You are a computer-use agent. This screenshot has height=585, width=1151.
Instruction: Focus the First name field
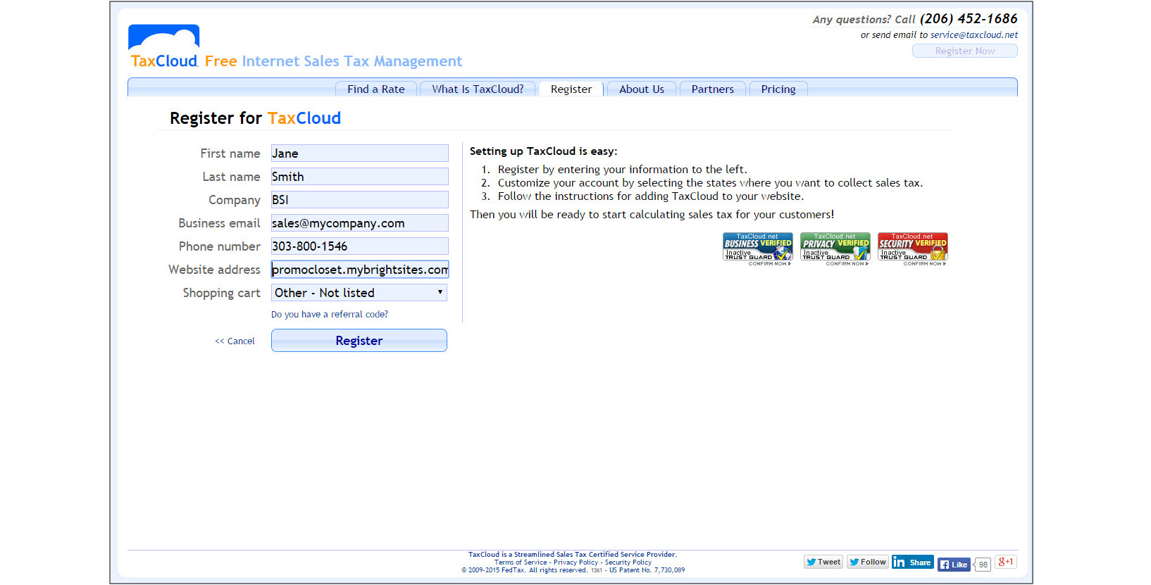[360, 153]
